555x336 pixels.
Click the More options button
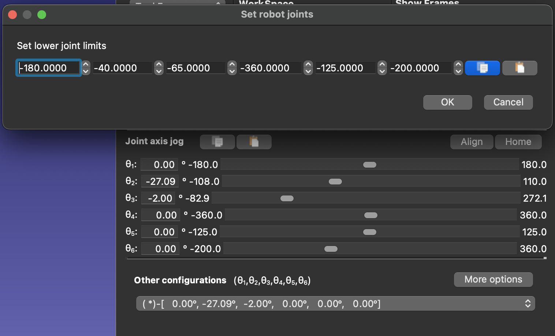click(493, 280)
